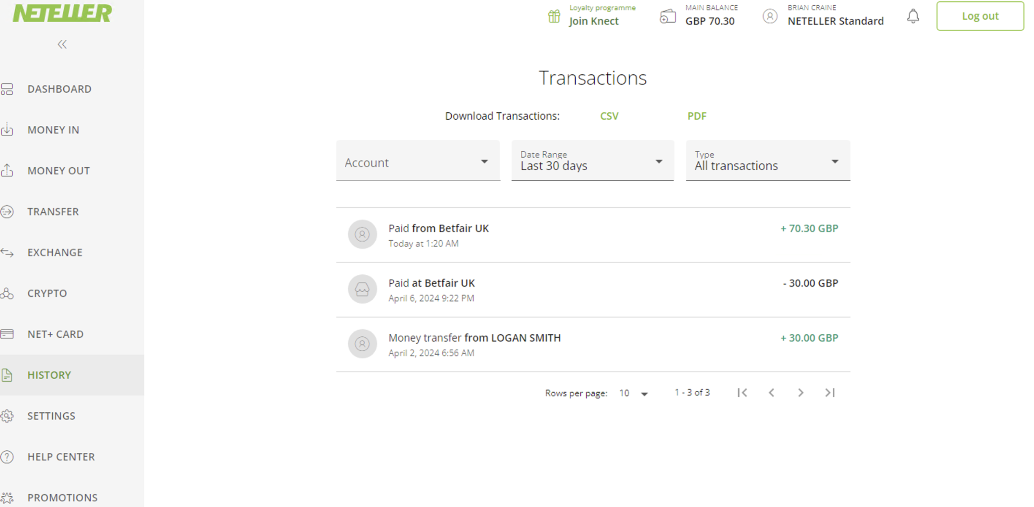The width and height of the screenshot is (1034, 507).
Task: Navigate to Crypto in sidebar
Action: click(47, 293)
